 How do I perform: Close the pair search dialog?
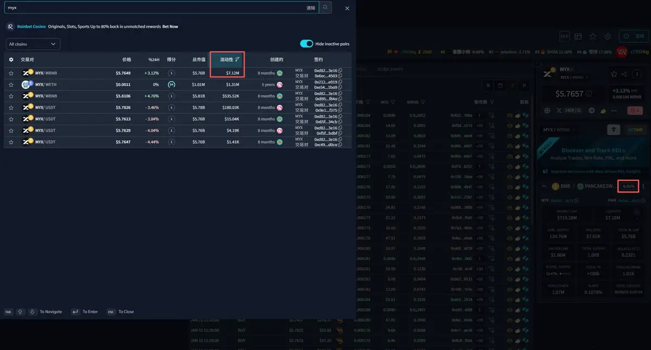coord(347,8)
